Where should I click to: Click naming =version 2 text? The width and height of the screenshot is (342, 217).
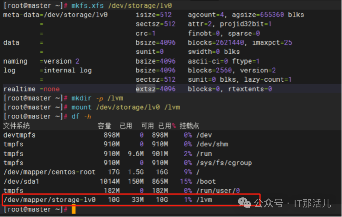point(41,61)
